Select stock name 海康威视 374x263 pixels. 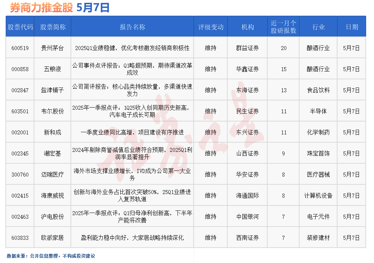pyautogui.click(x=53, y=196)
